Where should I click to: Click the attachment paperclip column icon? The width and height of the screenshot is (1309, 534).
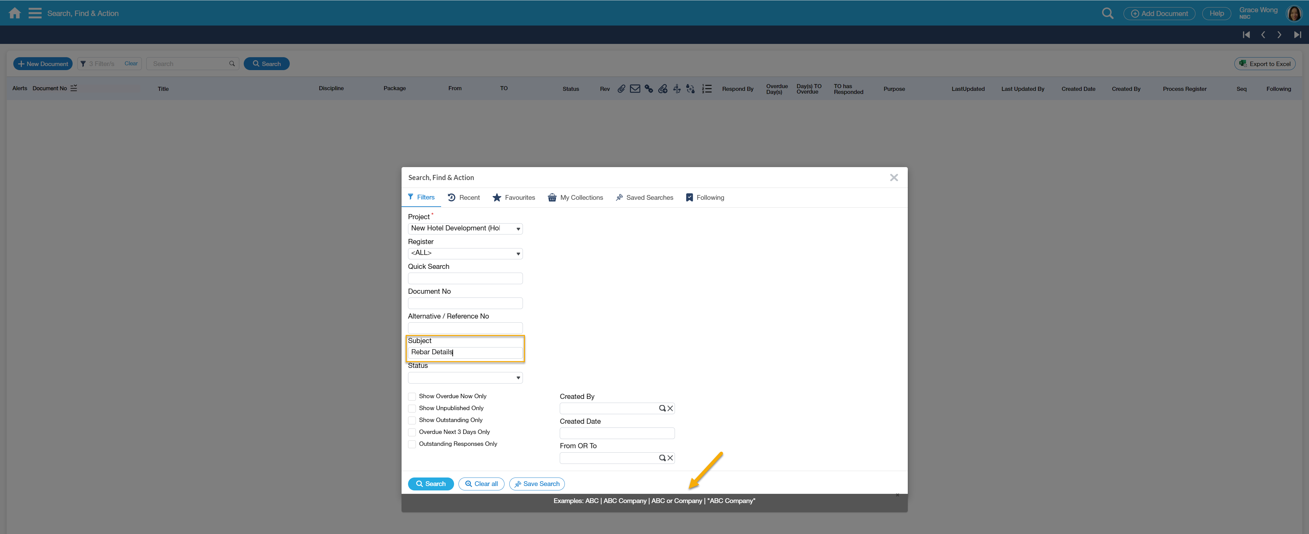[x=621, y=89]
